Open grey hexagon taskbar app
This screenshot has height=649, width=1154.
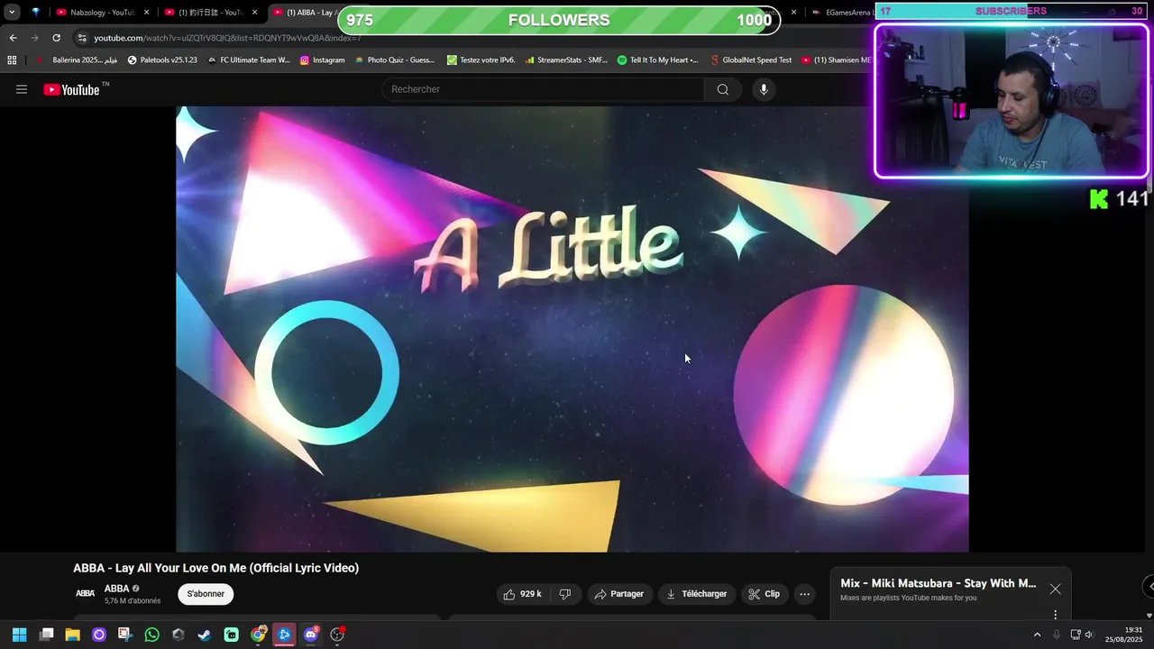[179, 635]
